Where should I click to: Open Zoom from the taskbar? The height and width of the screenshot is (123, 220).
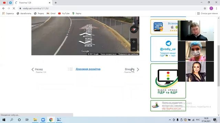(x=43, y=120)
